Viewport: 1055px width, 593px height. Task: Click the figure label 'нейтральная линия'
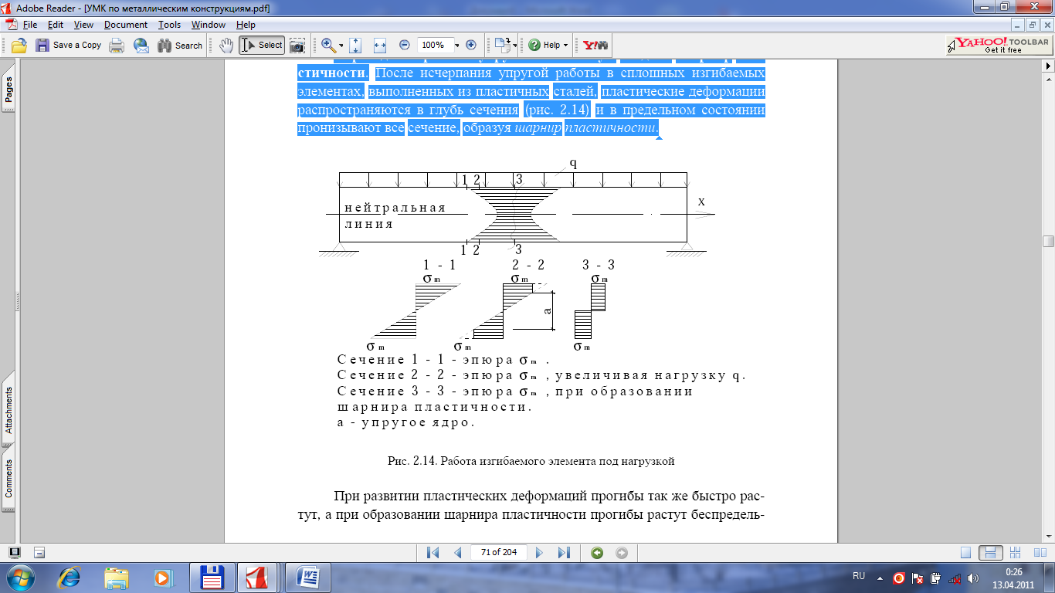coord(395,215)
